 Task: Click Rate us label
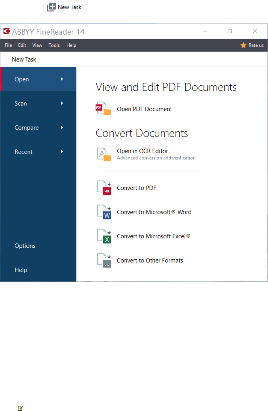tap(256, 45)
